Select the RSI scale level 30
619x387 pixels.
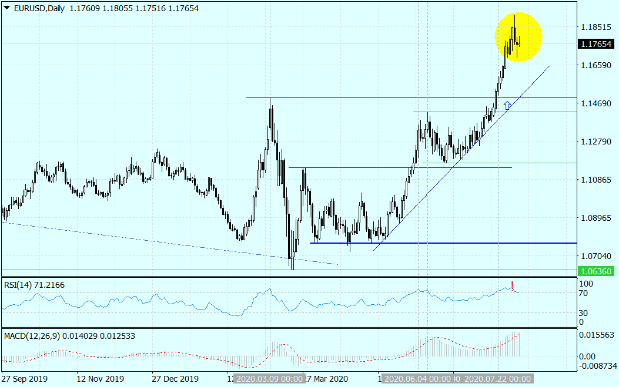(x=583, y=313)
